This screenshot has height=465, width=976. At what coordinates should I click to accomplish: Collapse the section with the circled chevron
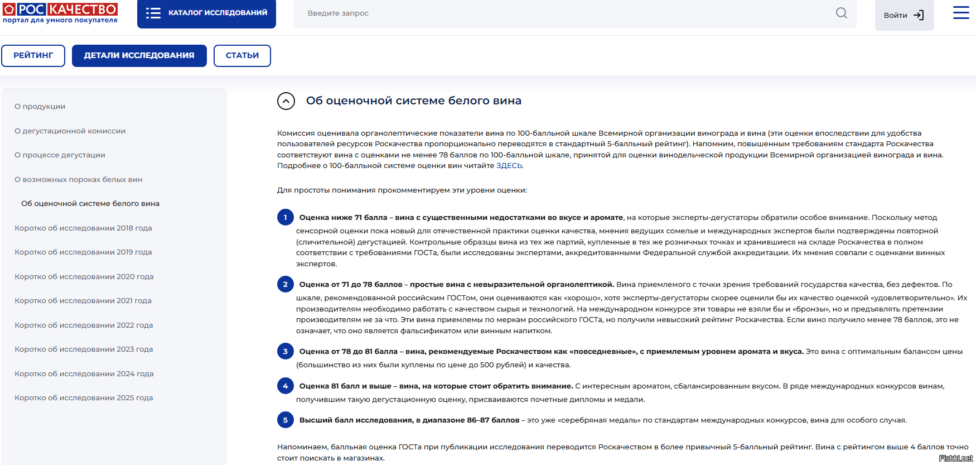click(286, 101)
